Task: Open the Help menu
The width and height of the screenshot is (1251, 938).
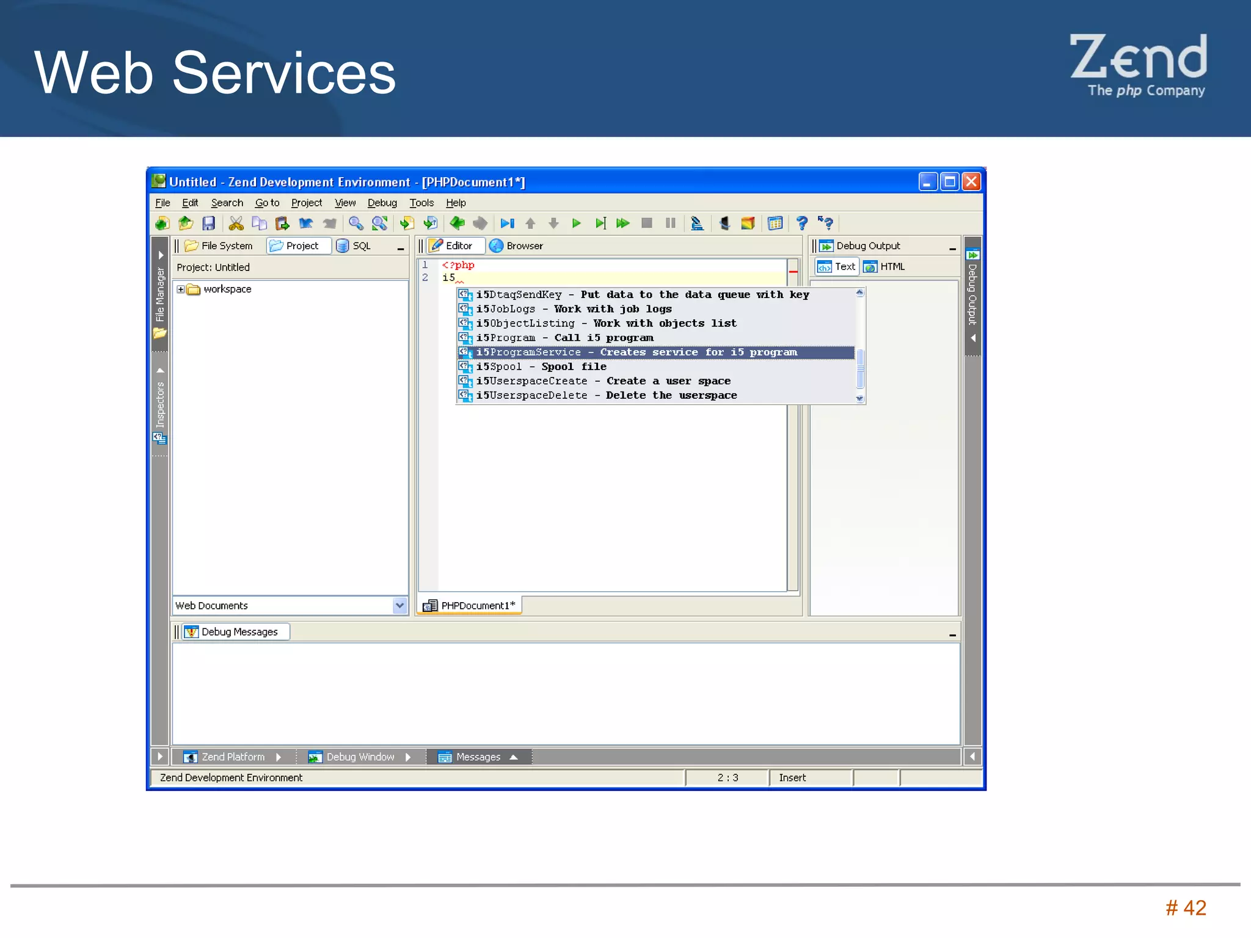Action: pos(456,203)
